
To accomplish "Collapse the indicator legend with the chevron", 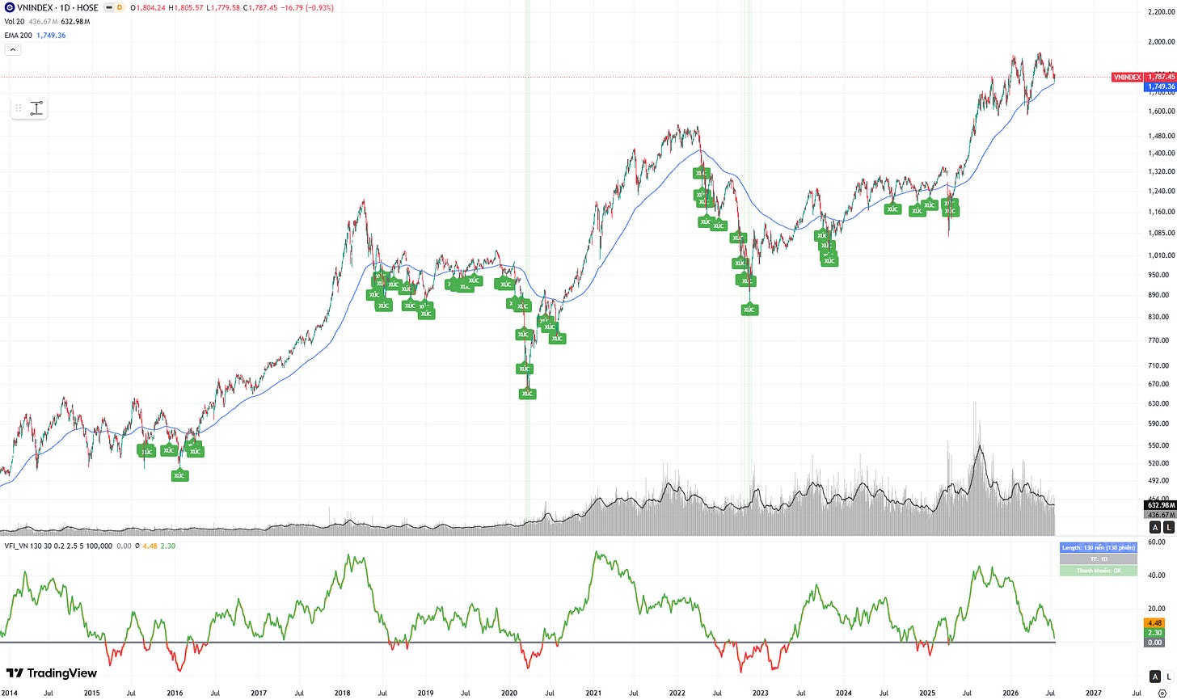I will (x=12, y=49).
